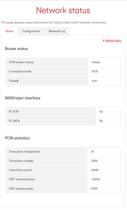Click the ONT transmit power value
This screenshot has width=127, height=210.
[95, 179]
